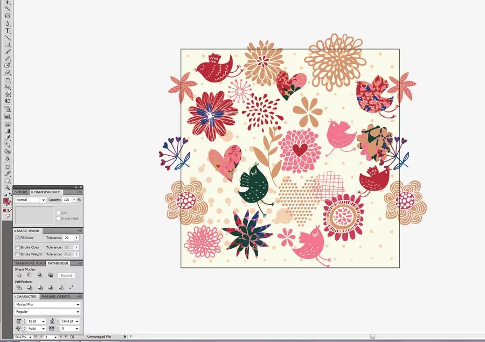Select the Rectangle tool

8,45
